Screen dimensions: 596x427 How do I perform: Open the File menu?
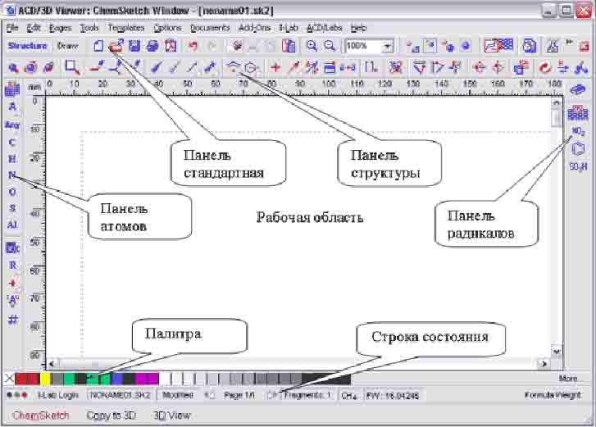coord(12,28)
